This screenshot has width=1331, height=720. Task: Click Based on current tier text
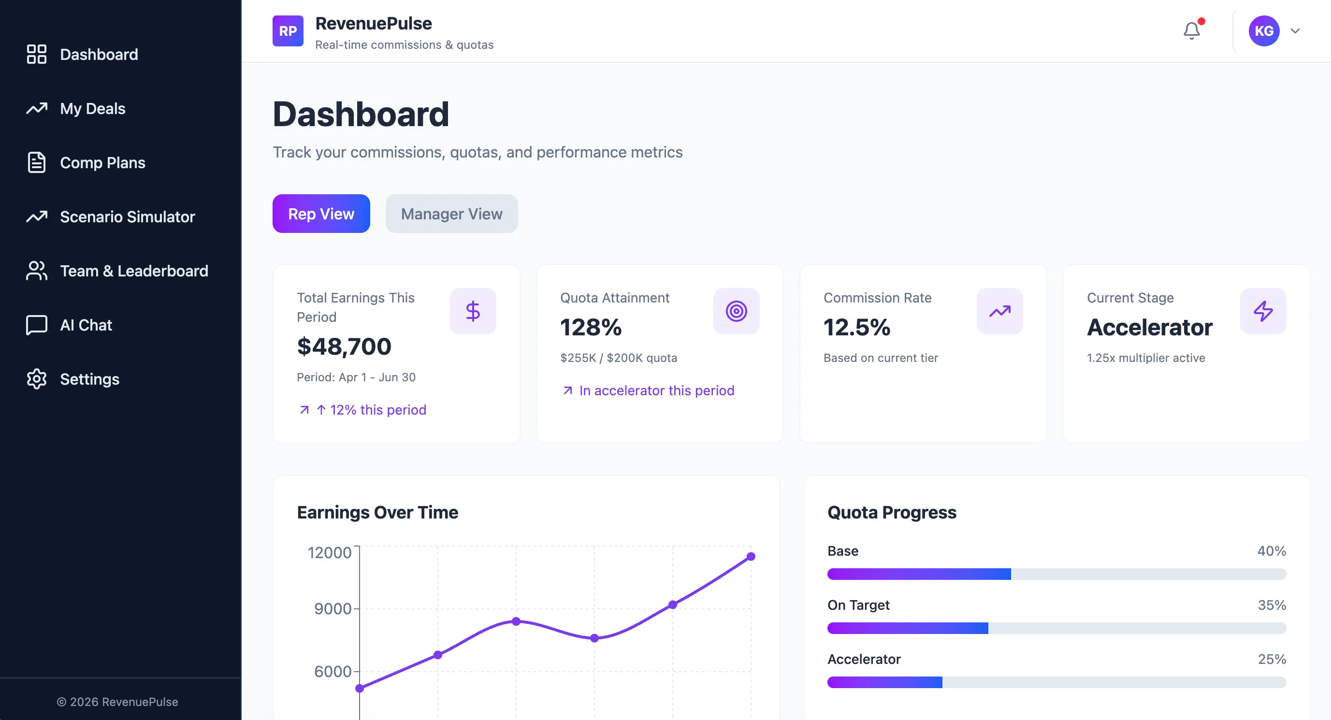[x=881, y=358]
